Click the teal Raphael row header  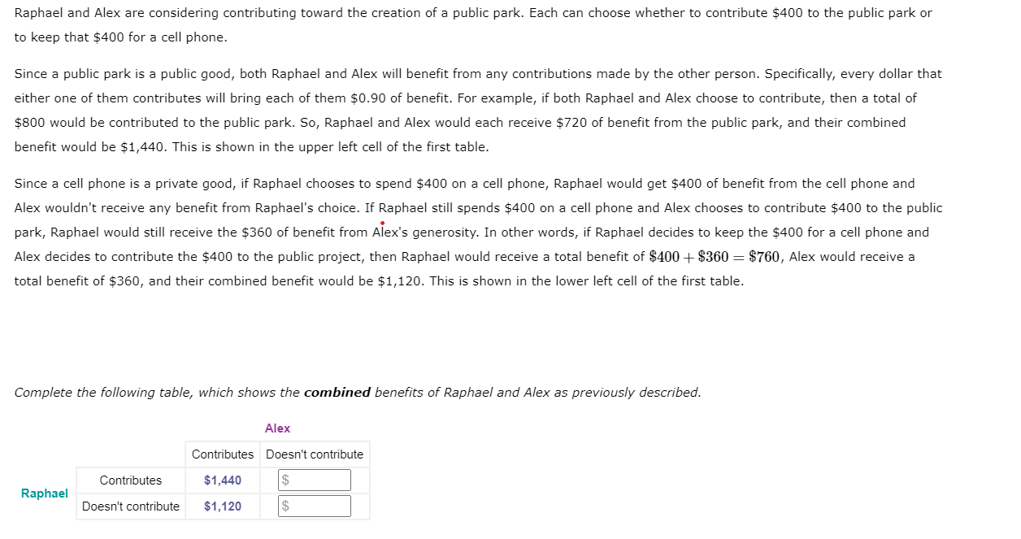[45, 493]
